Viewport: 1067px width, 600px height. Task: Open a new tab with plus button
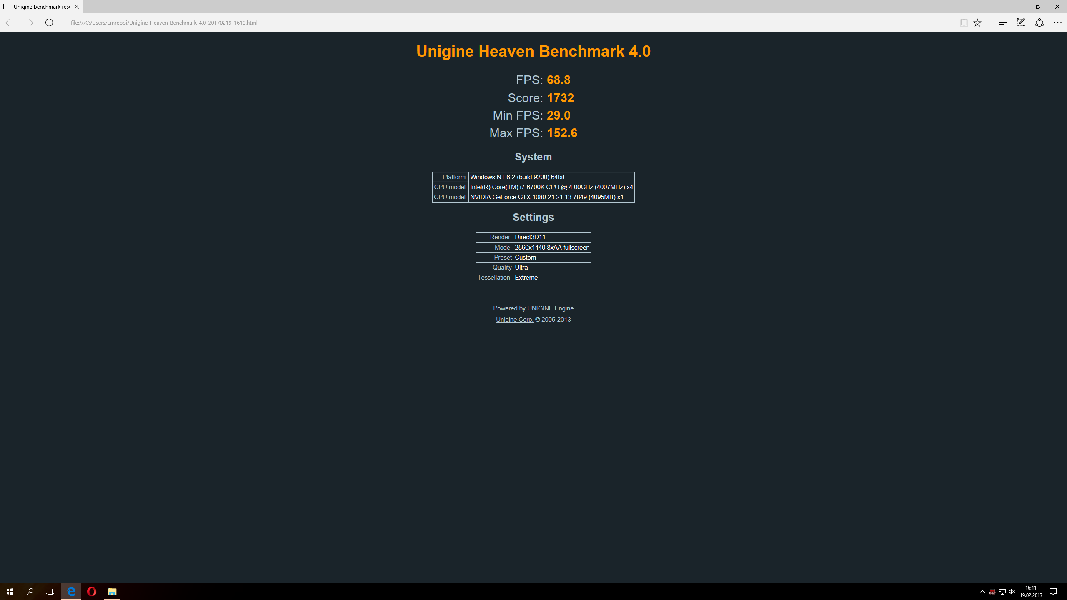(90, 7)
